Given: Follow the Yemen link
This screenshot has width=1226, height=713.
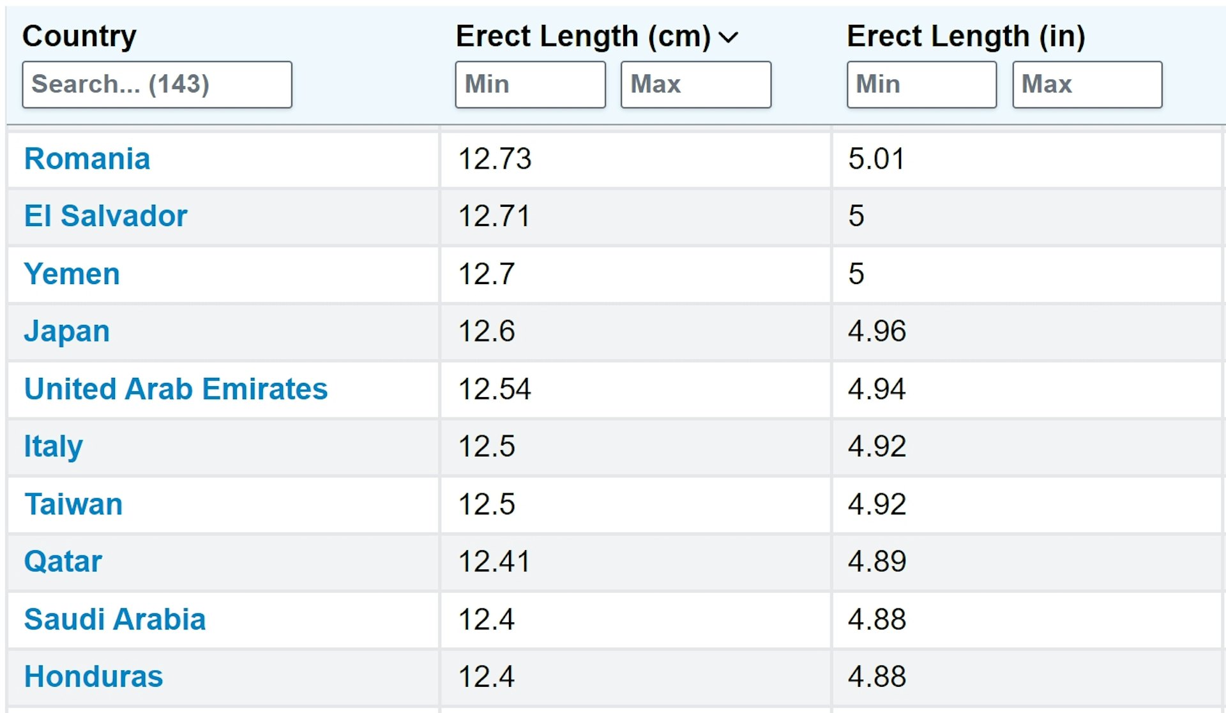Looking at the screenshot, I should tap(72, 274).
